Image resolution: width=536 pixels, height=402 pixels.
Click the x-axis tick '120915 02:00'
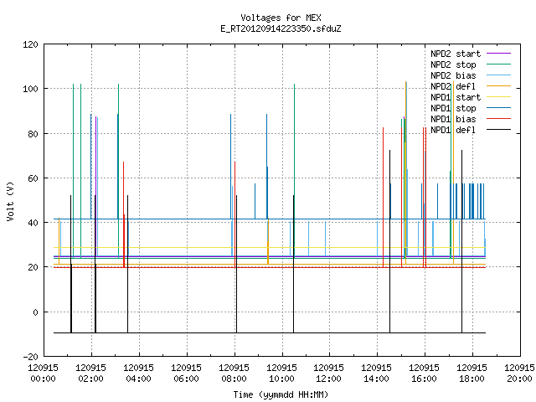point(91,374)
